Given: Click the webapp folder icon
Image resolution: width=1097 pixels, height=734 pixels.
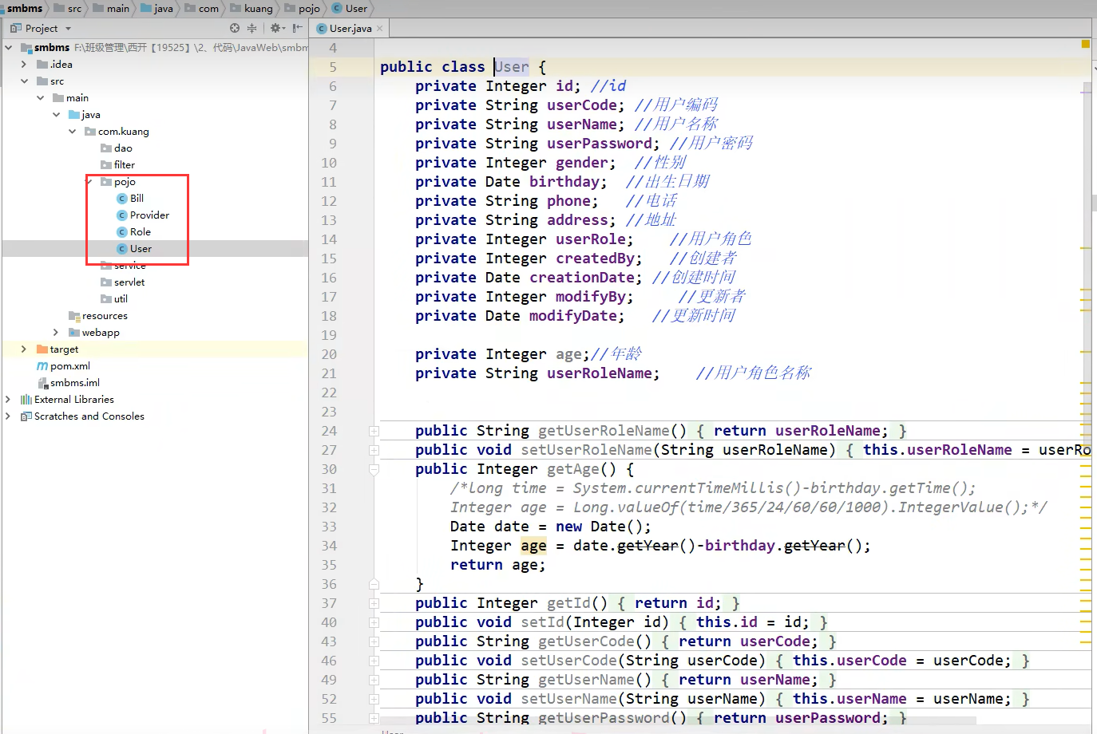Looking at the screenshot, I should click(74, 332).
